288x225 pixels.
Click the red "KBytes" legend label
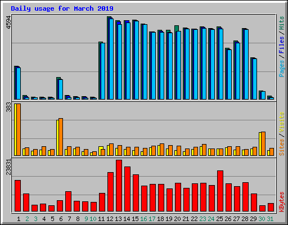tap(281, 202)
